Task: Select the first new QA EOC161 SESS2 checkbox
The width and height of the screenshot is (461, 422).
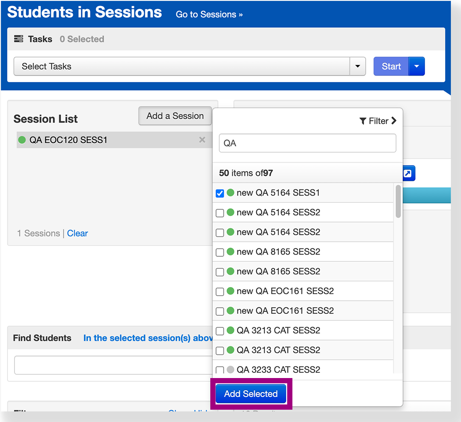Action: pos(220,291)
